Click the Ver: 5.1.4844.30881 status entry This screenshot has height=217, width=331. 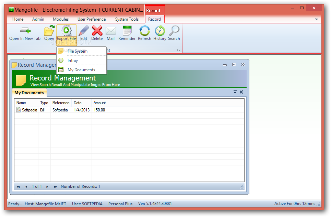point(155,204)
